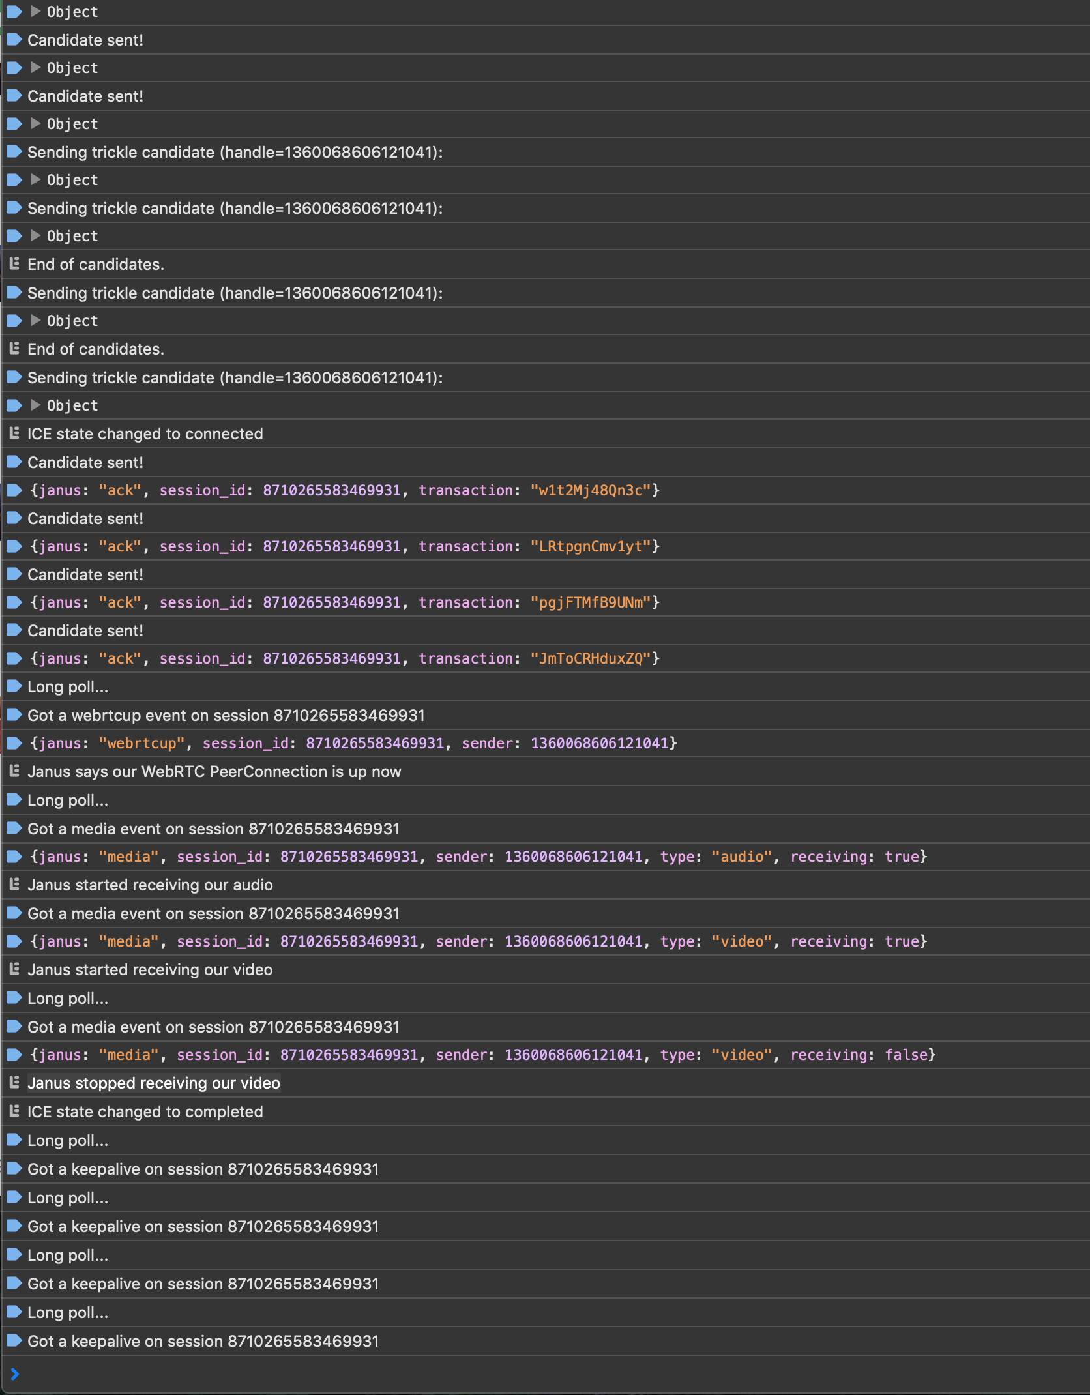Click the blue console prompt chevron
The image size is (1090, 1395).
pyautogui.click(x=15, y=1374)
